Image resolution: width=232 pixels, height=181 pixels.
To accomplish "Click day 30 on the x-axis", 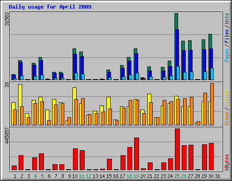I will click(211, 176).
